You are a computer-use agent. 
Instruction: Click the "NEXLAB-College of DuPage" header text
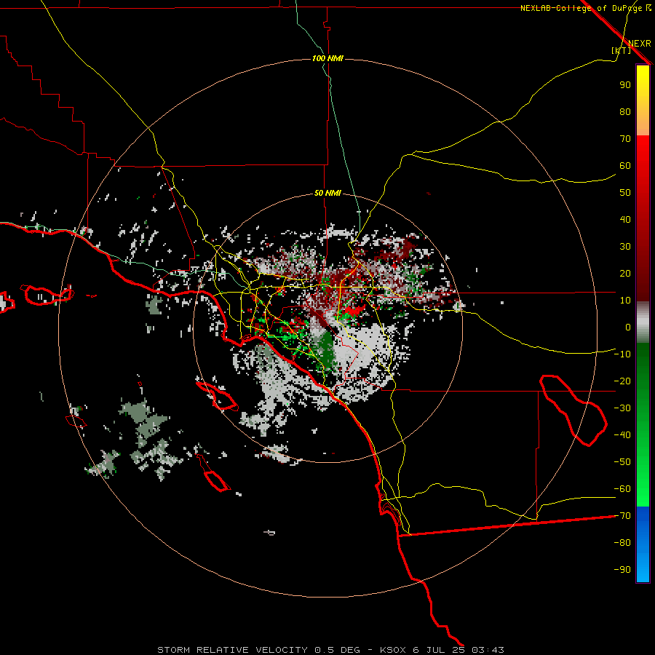coord(583,8)
